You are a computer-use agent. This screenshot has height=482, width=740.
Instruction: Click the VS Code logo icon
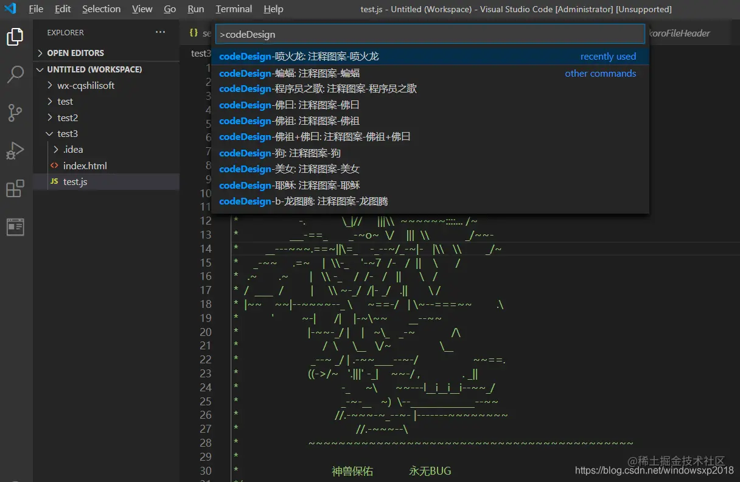coord(10,9)
